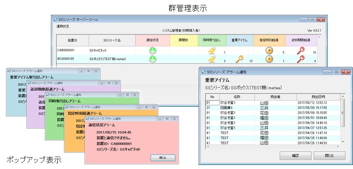Select the 図面庫3 item row

click(x=273, y=107)
